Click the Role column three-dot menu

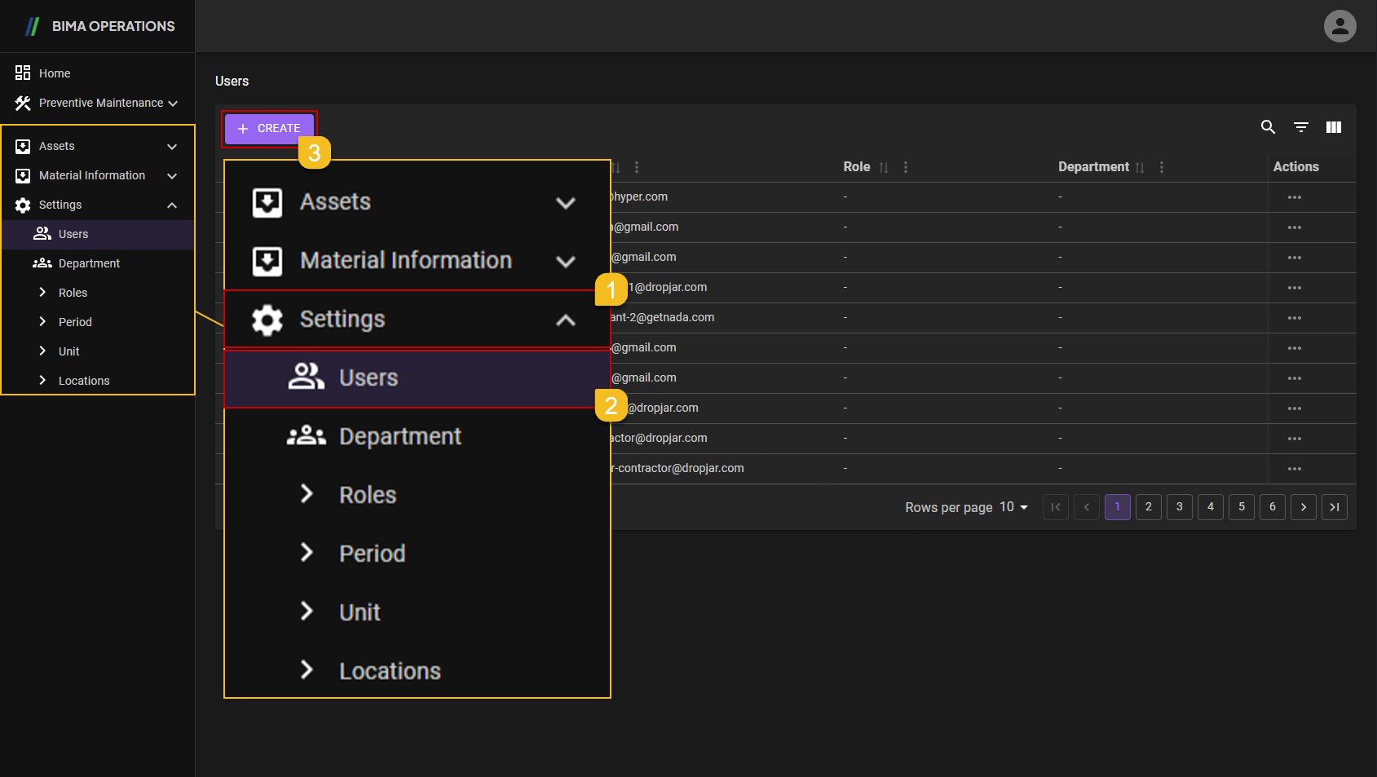(x=906, y=167)
